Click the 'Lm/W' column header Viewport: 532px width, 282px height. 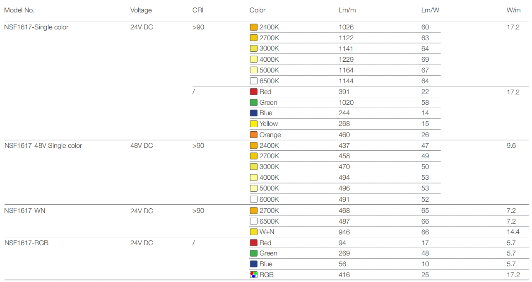pyautogui.click(x=430, y=10)
